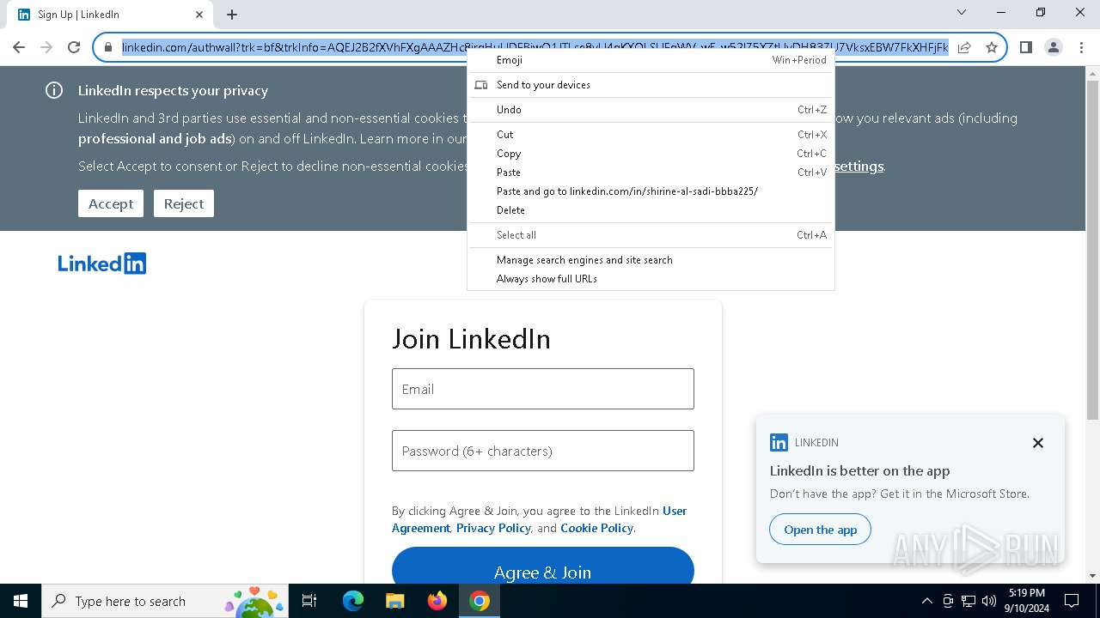Click the privacy info icon in the banner
The width and height of the screenshot is (1100, 618).
click(x=54, y=90)
